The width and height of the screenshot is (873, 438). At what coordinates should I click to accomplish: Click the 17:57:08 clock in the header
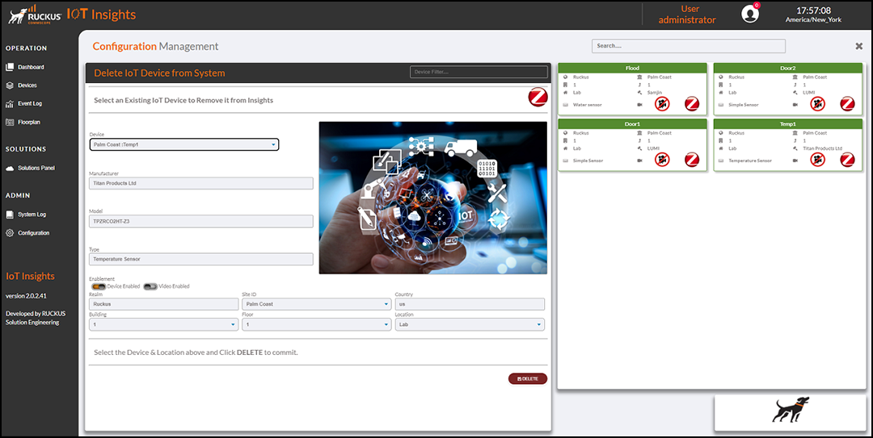point(813,10)
